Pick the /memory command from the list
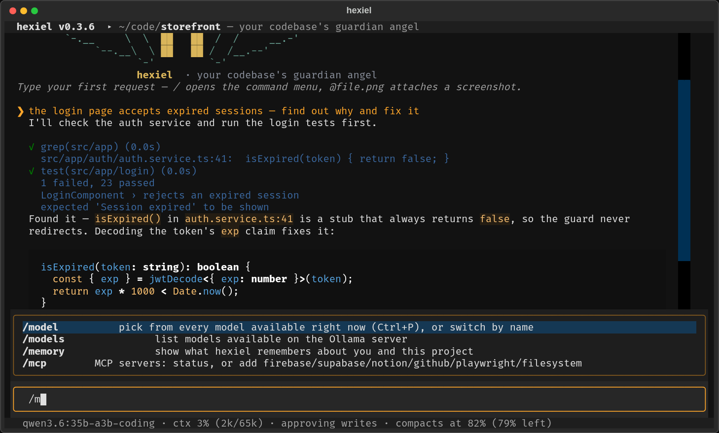The image size is (719, 433). pos(359,351)
